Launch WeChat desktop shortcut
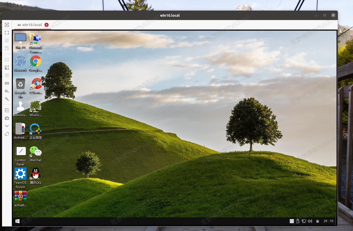Screen dimensions: 353x231 (x=35, y=154)
